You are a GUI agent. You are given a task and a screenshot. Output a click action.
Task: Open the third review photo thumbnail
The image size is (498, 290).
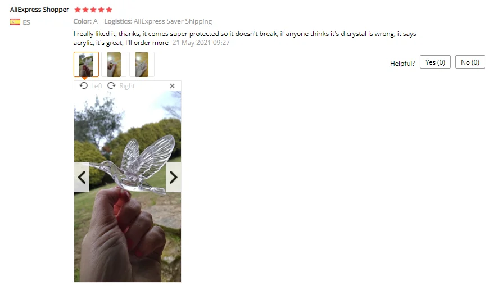click(142, 65)
